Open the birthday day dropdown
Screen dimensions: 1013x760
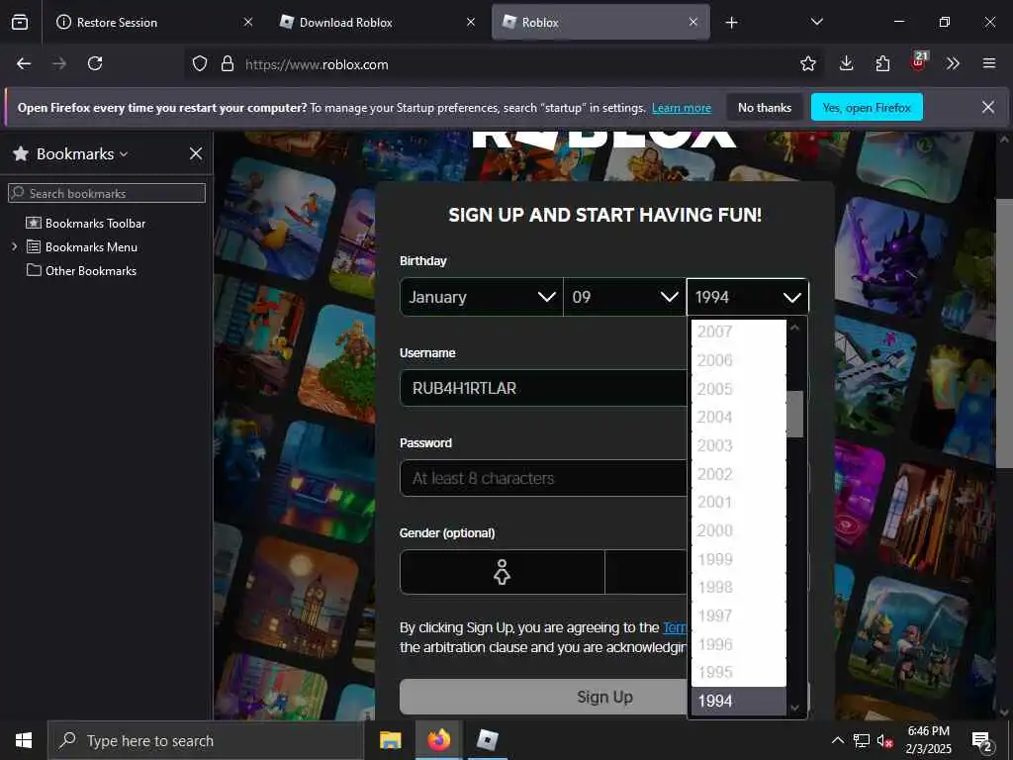point(625,297)
